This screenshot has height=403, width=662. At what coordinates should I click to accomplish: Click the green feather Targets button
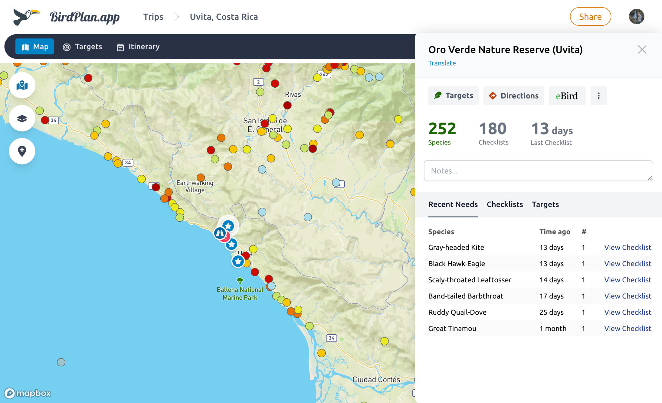click(453, 96)
